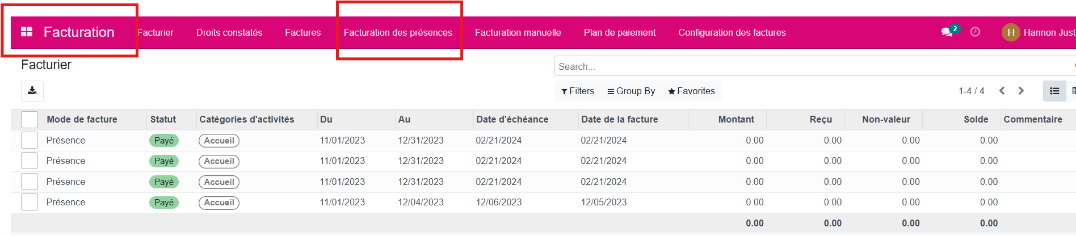1076x236 pixels.
Task: Go to the previous page arrow
Action: coord(1002,91)
